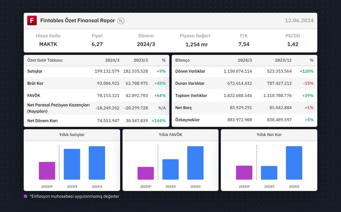
Task: Click the PD/DD value 1,42
Action: [293, 44]
